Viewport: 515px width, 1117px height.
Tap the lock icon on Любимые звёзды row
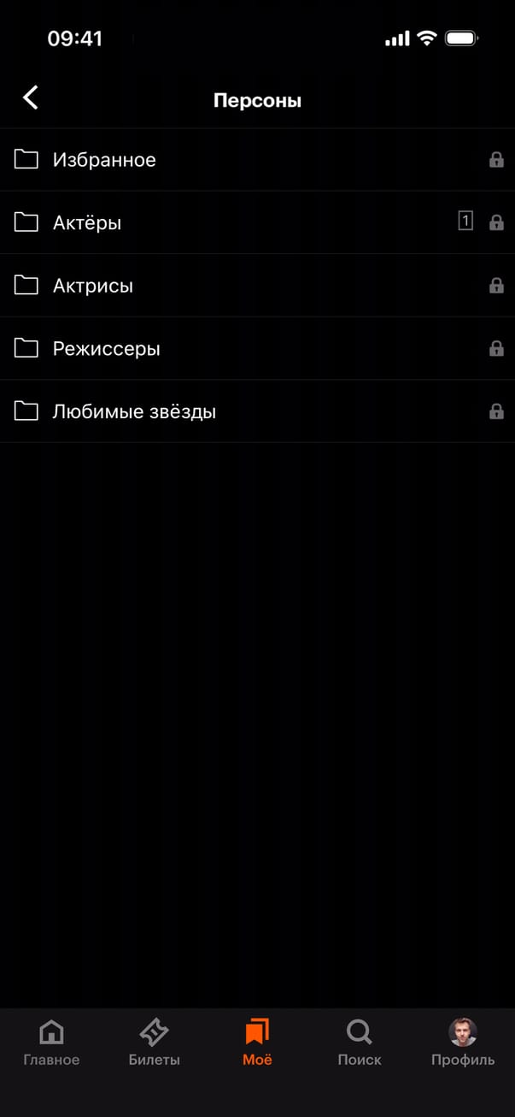tap(496, 411)
